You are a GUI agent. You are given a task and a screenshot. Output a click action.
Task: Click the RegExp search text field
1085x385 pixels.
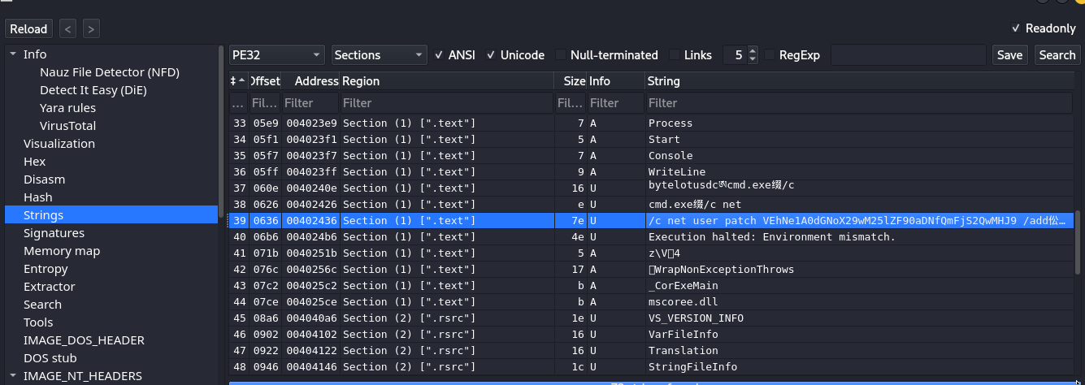point(908,55)
